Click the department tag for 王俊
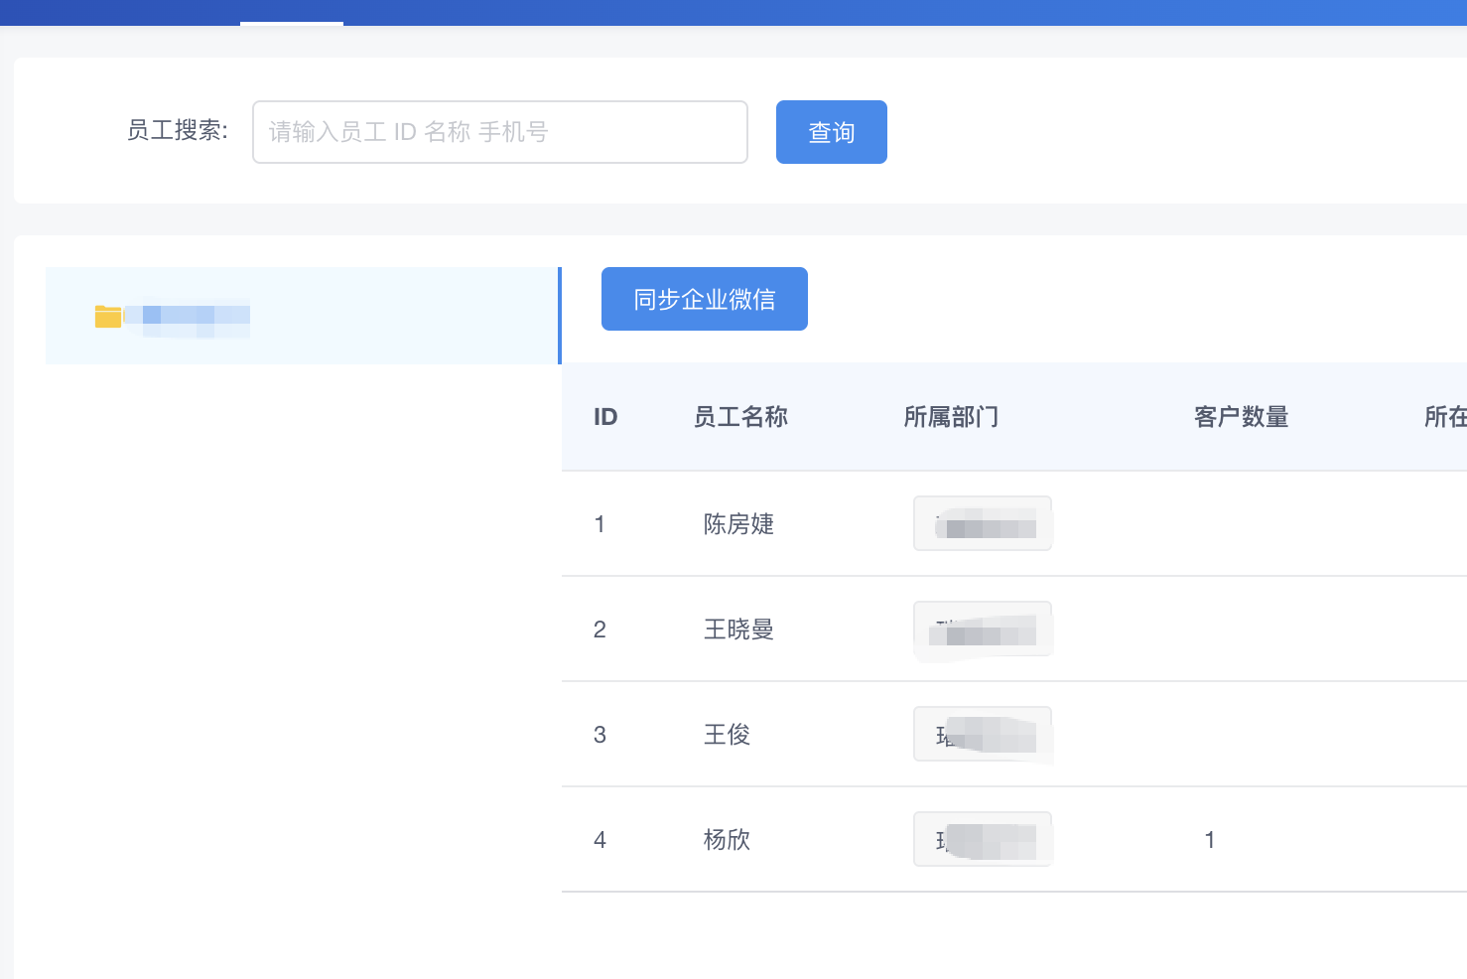Viewport: 1467px width, 979px height. pos(983,735)
